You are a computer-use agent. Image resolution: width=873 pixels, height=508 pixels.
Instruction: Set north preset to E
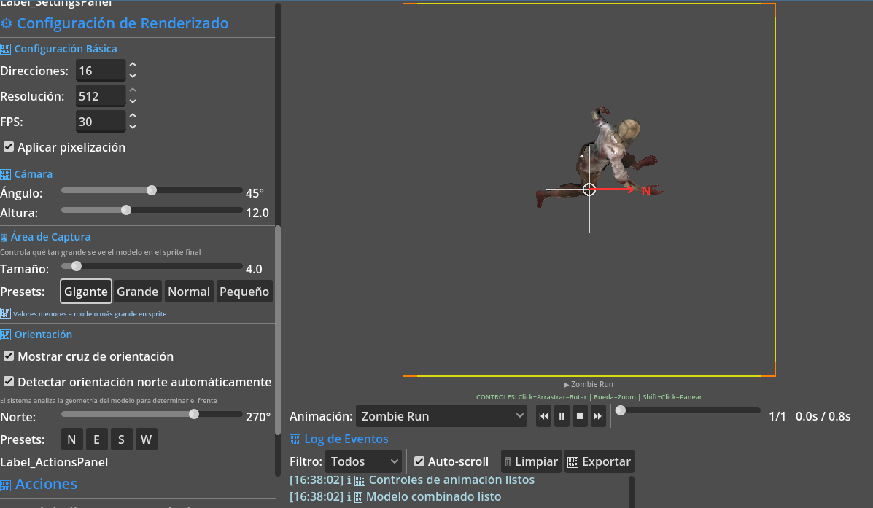pos(96,439)
